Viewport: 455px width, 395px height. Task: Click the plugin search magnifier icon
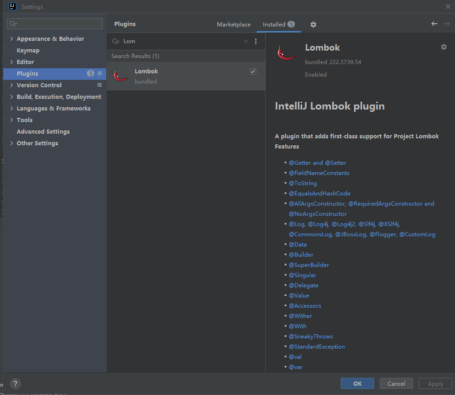point(116,41)
